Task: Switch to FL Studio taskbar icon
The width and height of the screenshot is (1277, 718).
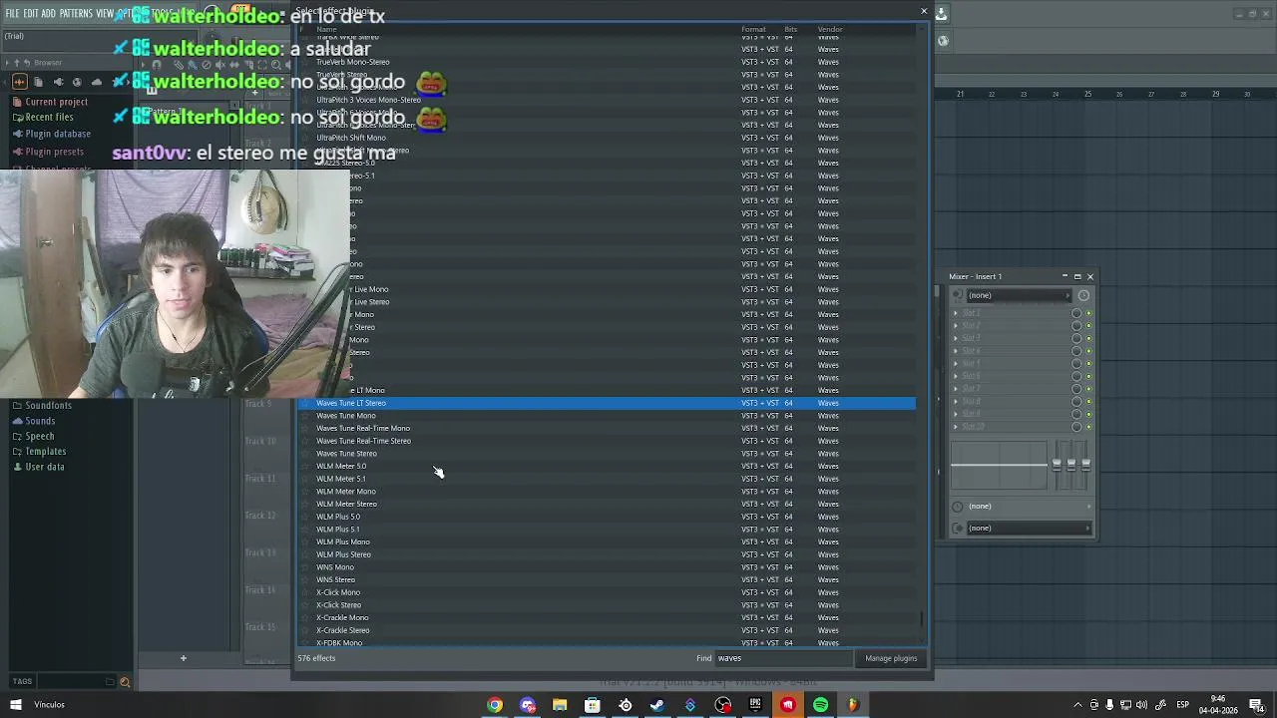Action: (853, 705)
